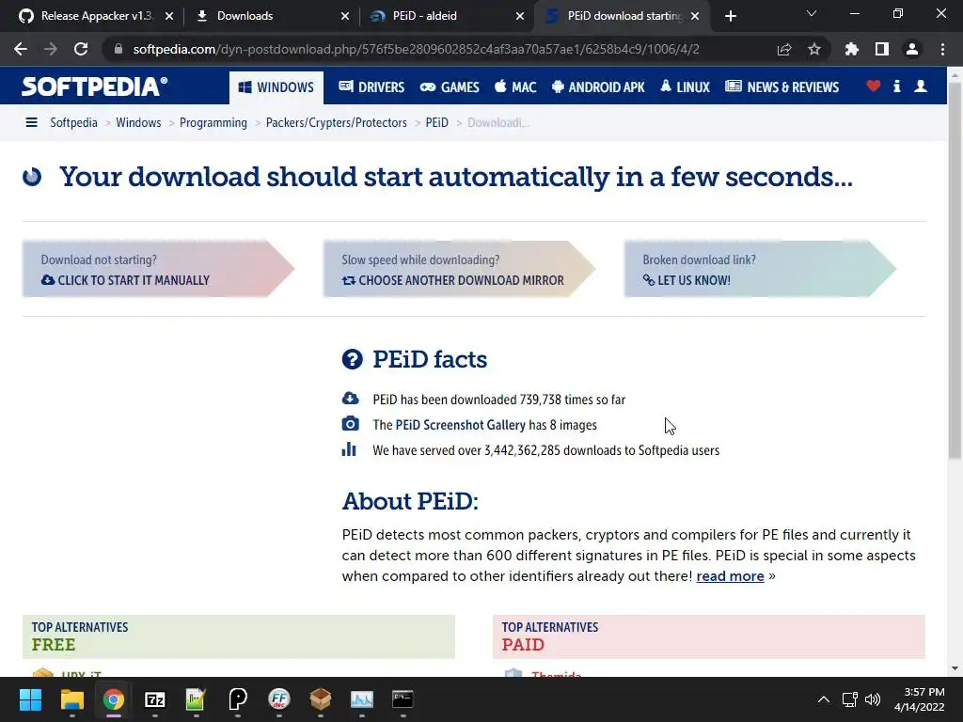Open the clock and date panel
Screen dimensions: 963x722
[919, 699]
